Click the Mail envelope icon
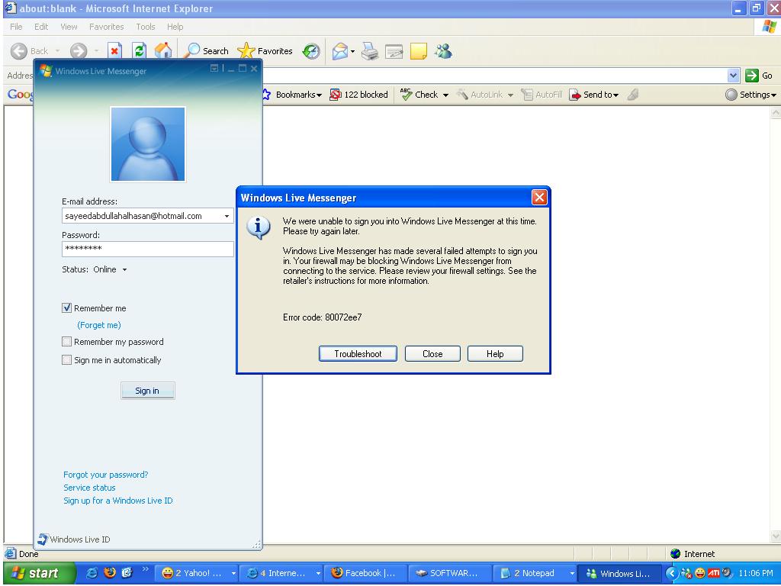 click(339, 51)
